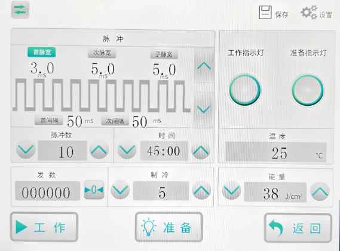
Task: Select the 次间隔 interval button
Action: pos(115,121)
